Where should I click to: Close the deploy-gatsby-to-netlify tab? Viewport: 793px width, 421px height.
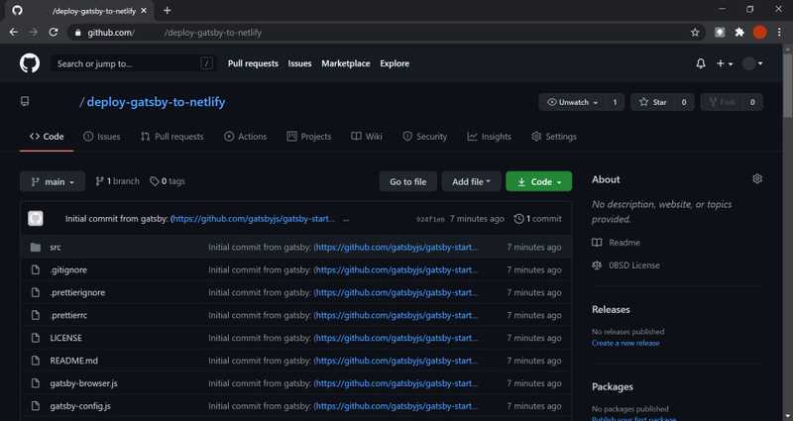(144, 11)
